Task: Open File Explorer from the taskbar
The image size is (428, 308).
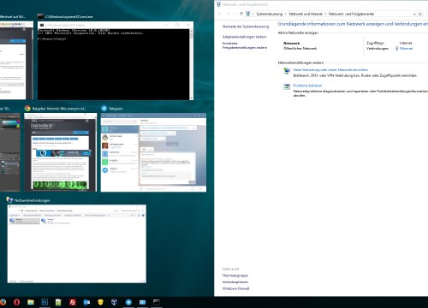Action: tap(31, 302)
